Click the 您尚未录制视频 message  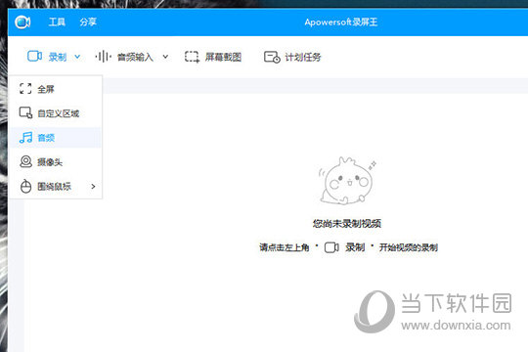347,223
